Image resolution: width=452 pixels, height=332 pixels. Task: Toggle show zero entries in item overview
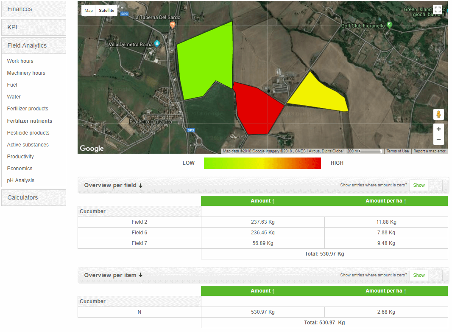pyautogui.click(x=426, y=275)
